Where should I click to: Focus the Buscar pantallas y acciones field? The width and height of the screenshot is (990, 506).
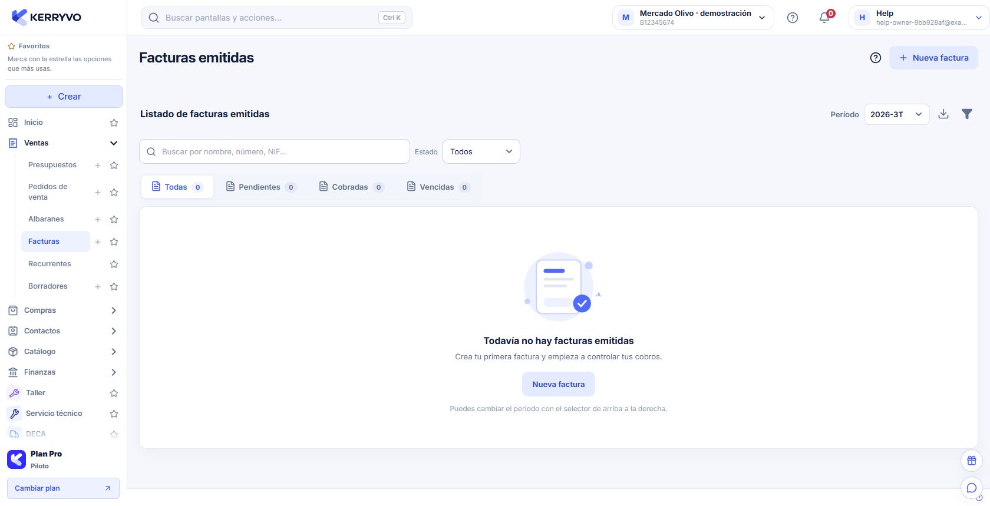277,18
